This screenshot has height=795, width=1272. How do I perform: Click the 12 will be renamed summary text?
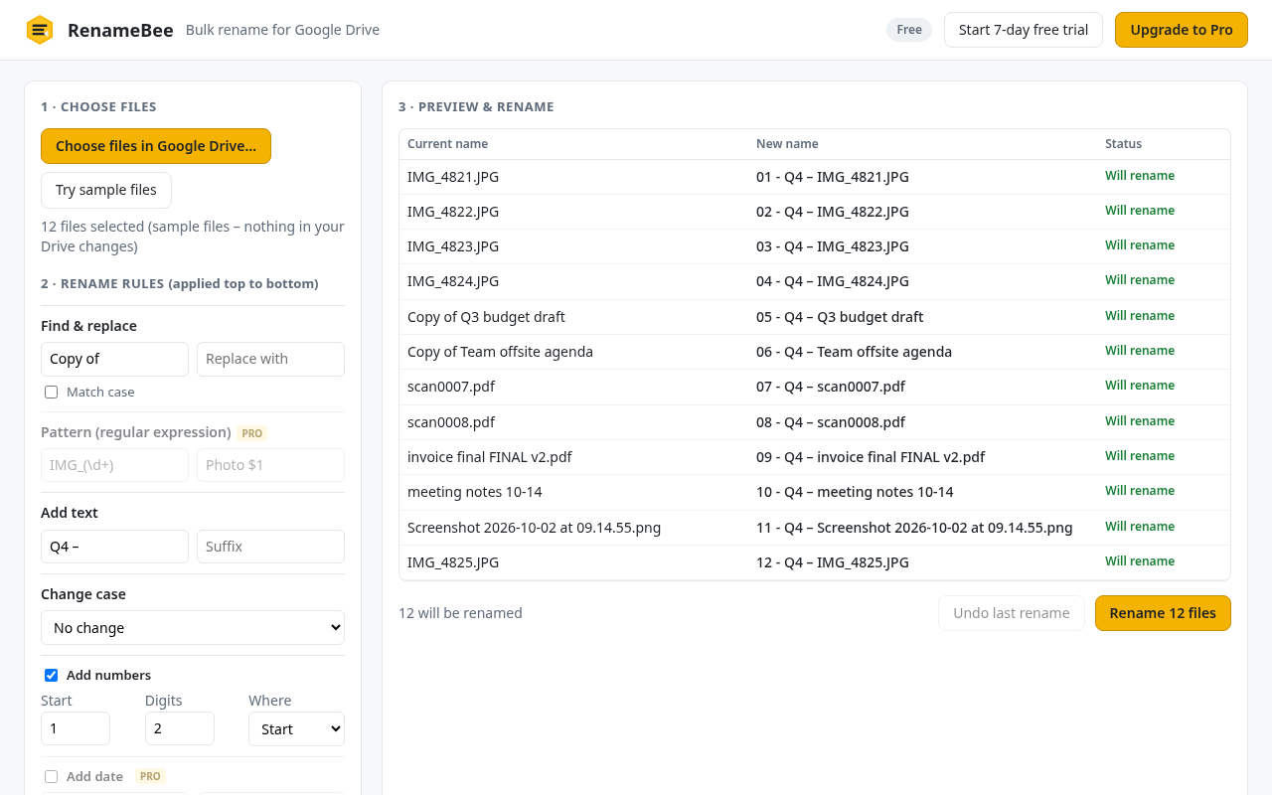click(460, 613)
